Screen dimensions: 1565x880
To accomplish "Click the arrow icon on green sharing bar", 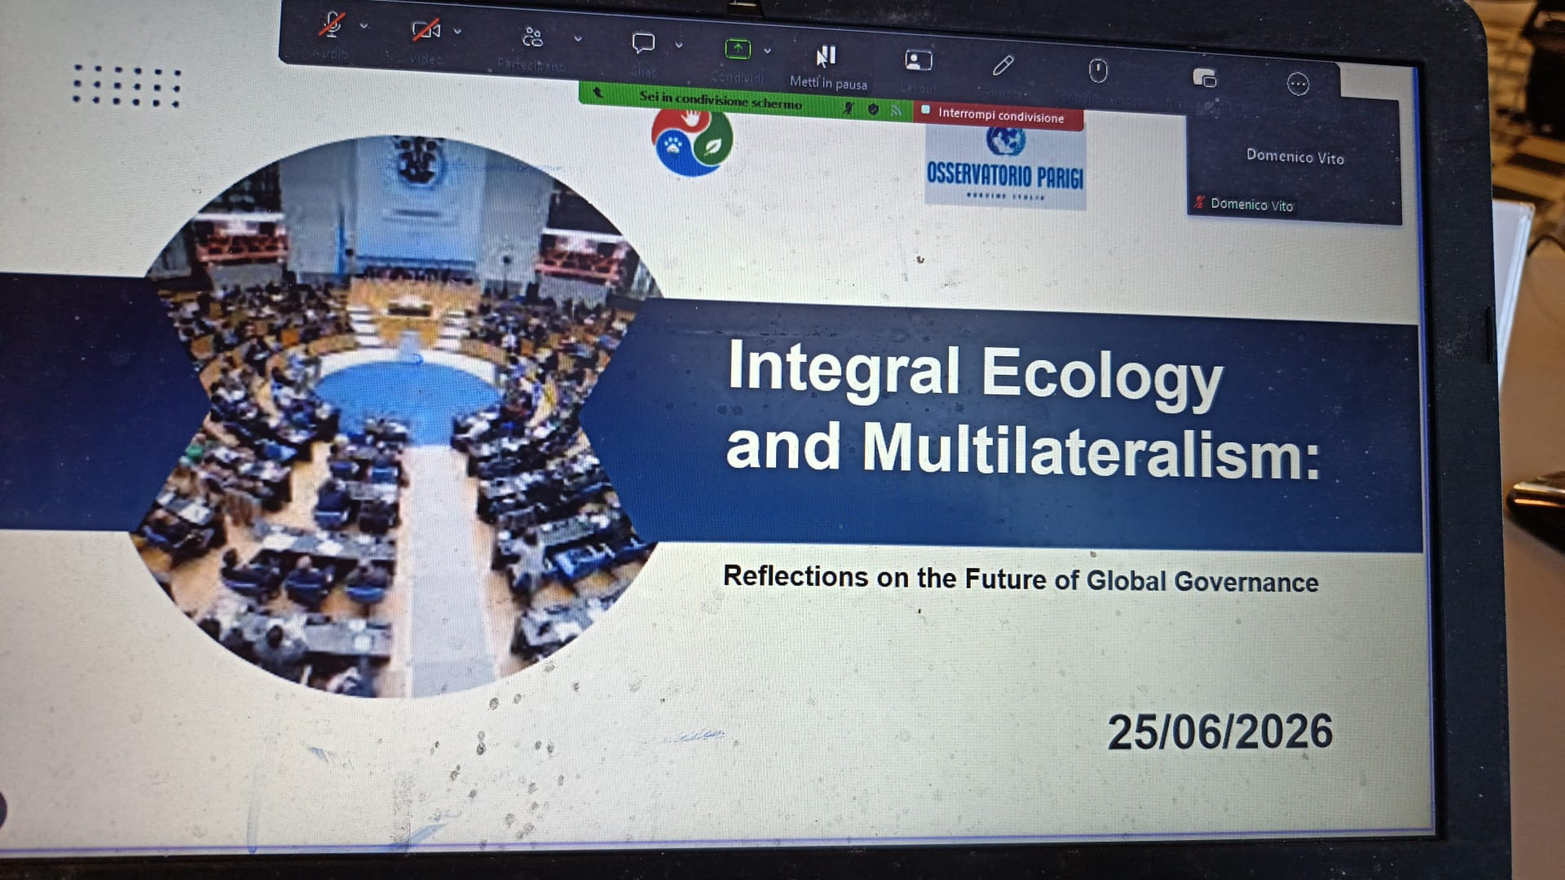I will tap(598, 93).
